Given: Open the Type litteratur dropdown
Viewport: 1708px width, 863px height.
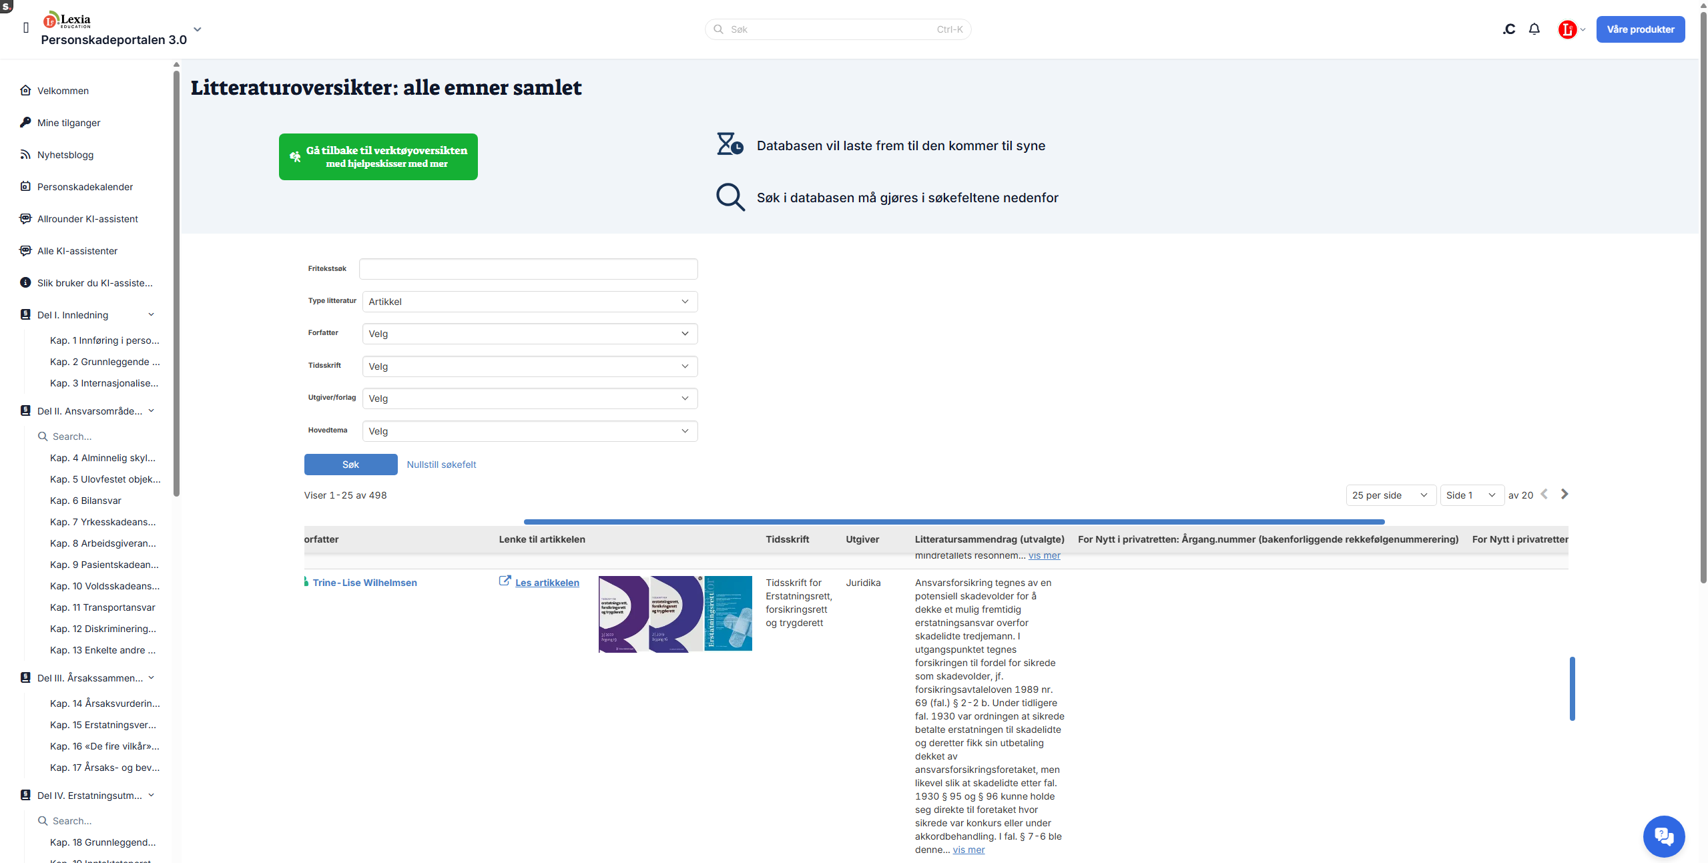Looking at the screenshot, I should (530, 302).
